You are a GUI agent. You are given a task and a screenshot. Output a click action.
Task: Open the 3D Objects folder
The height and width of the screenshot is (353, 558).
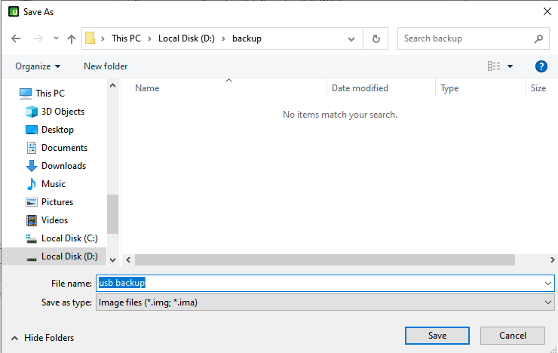point(63,112)
